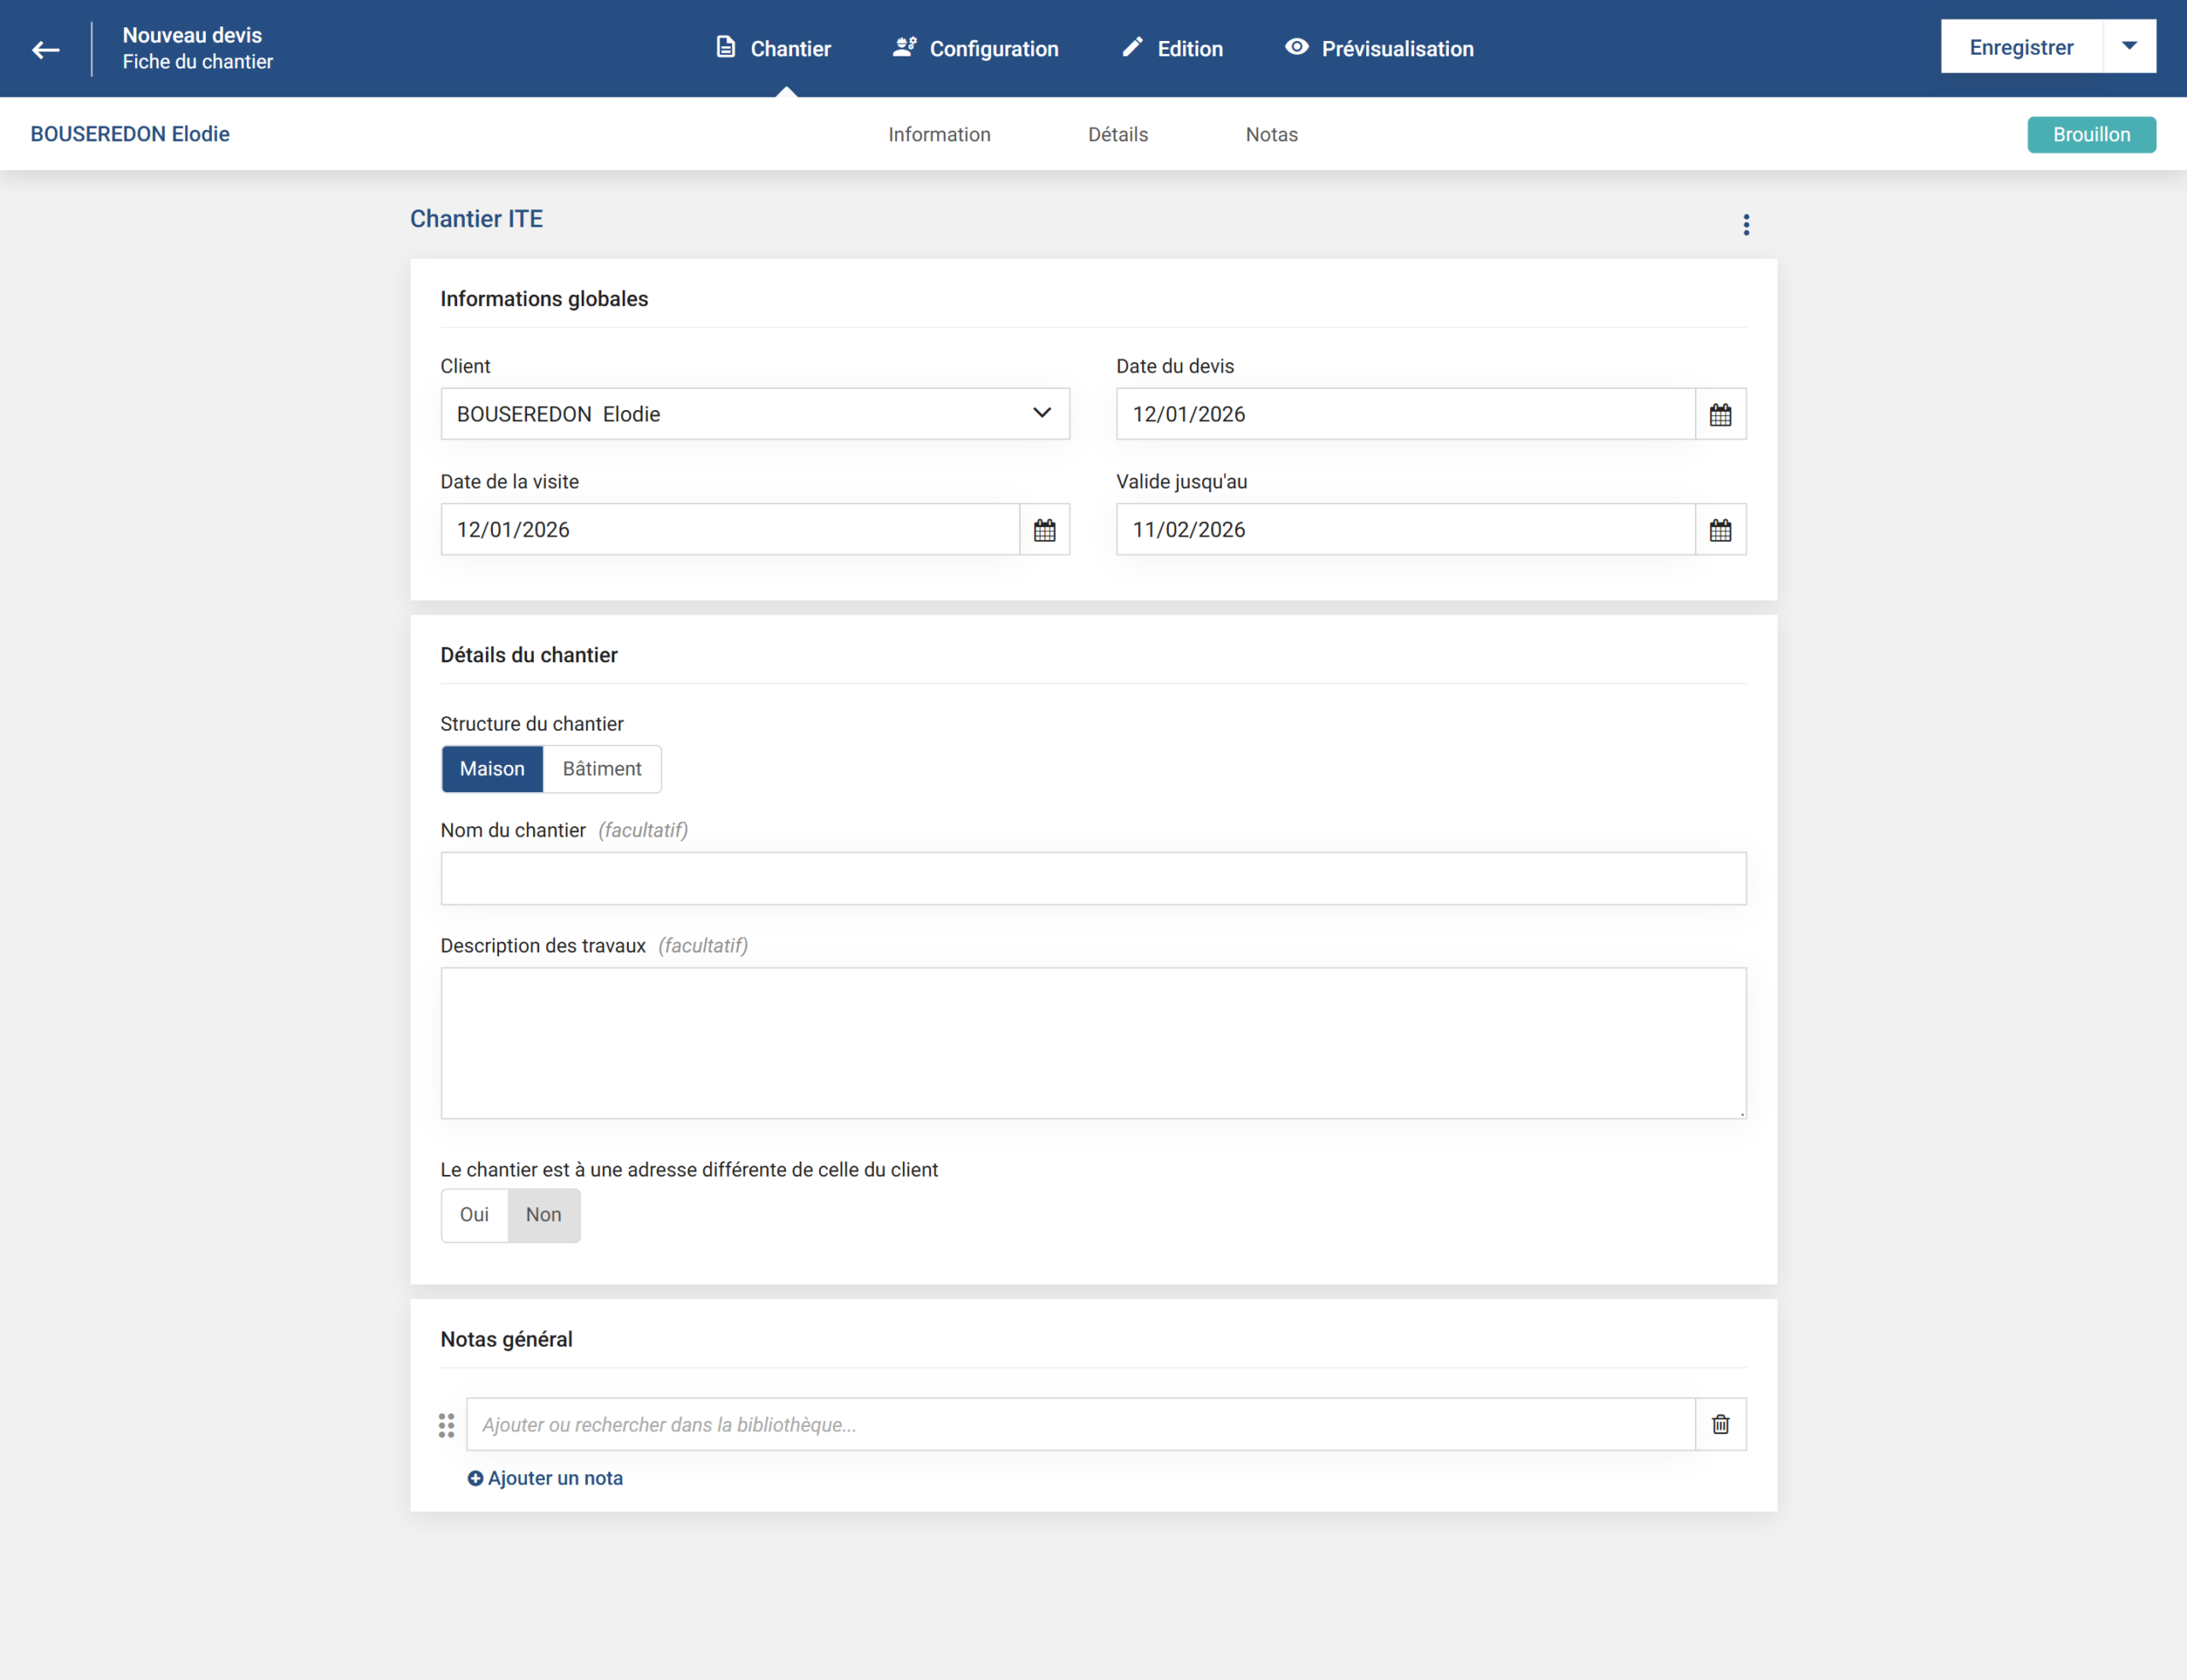Click Ajouter un nota link
The width and height of the screenshot is (2187, 1680).
click(546, 1478)
